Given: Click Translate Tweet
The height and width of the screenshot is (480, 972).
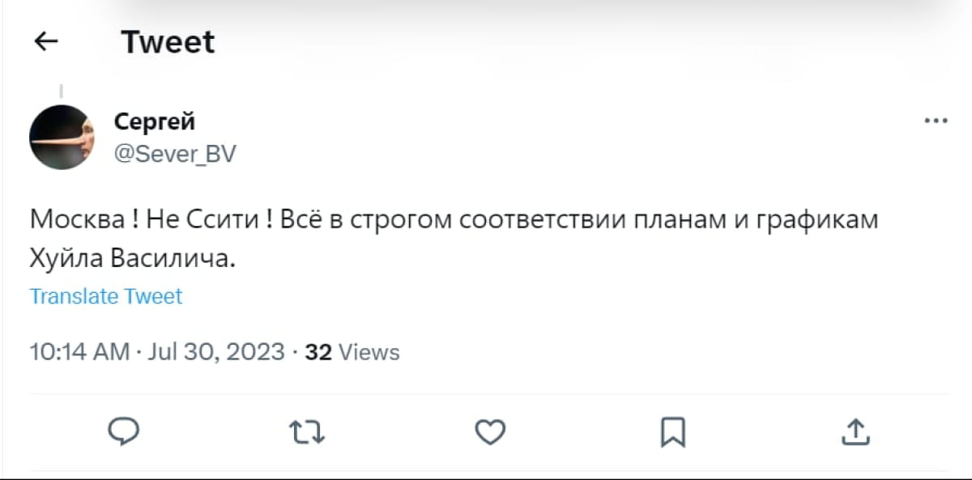Looking at the screenshot, I should point(106,296).
